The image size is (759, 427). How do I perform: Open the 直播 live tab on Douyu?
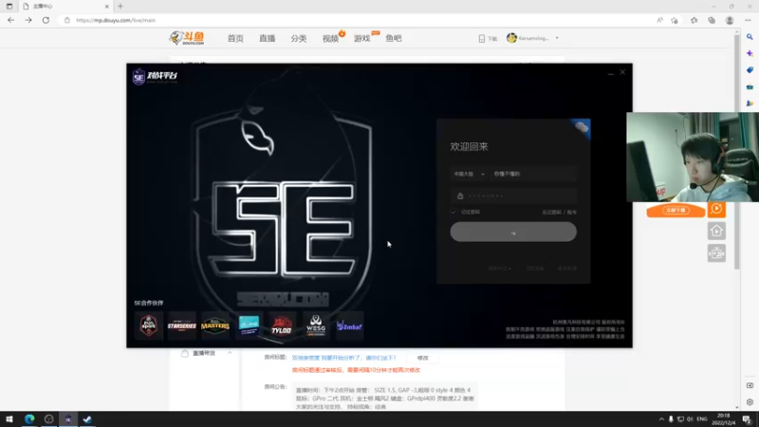[268, 38]
